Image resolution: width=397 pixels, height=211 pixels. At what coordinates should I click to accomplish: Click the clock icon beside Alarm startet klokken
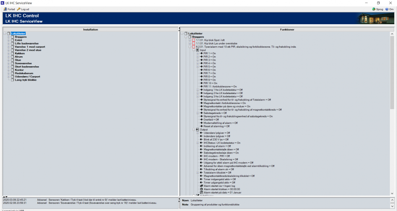point(201,189)
